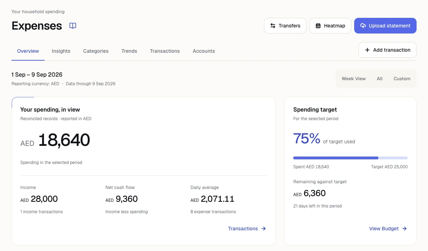This screenshot has height=251, width=428.
Task: Choose the Custom period option
Action: pyautogui.click(x=402, y=79)
